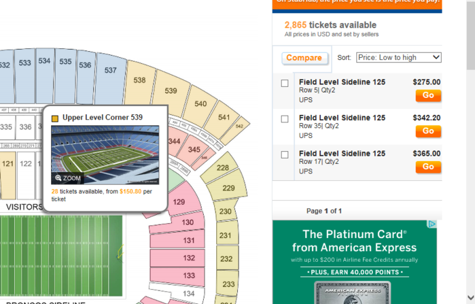
Task: Check the $365.00 Row 17 ticket checkbox
Action: [285, 155]
